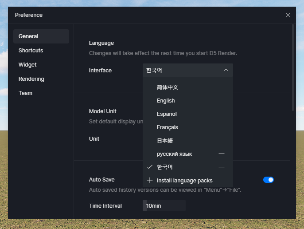The height and width of the screenshot is (229, 304).
Task: Open the Time Interval 10min dropdown
Action: tap(164, 206)
